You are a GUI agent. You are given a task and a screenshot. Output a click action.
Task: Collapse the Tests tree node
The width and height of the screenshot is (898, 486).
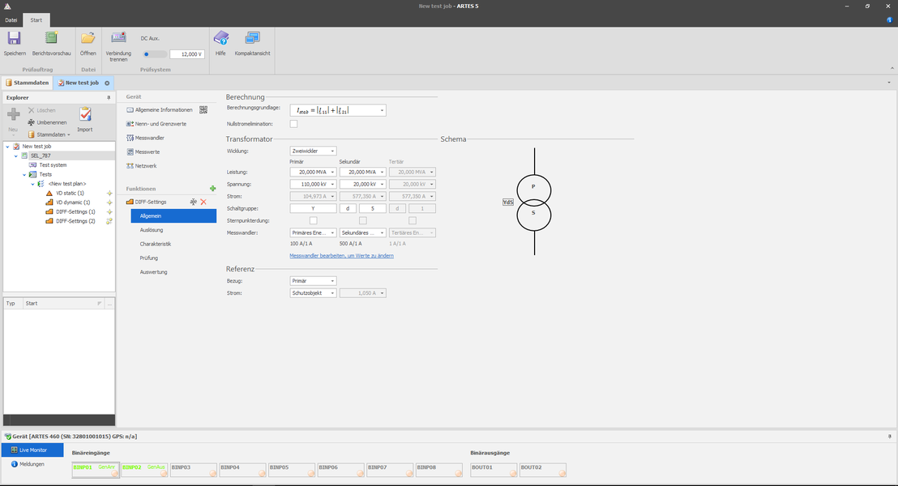[24, 175]
